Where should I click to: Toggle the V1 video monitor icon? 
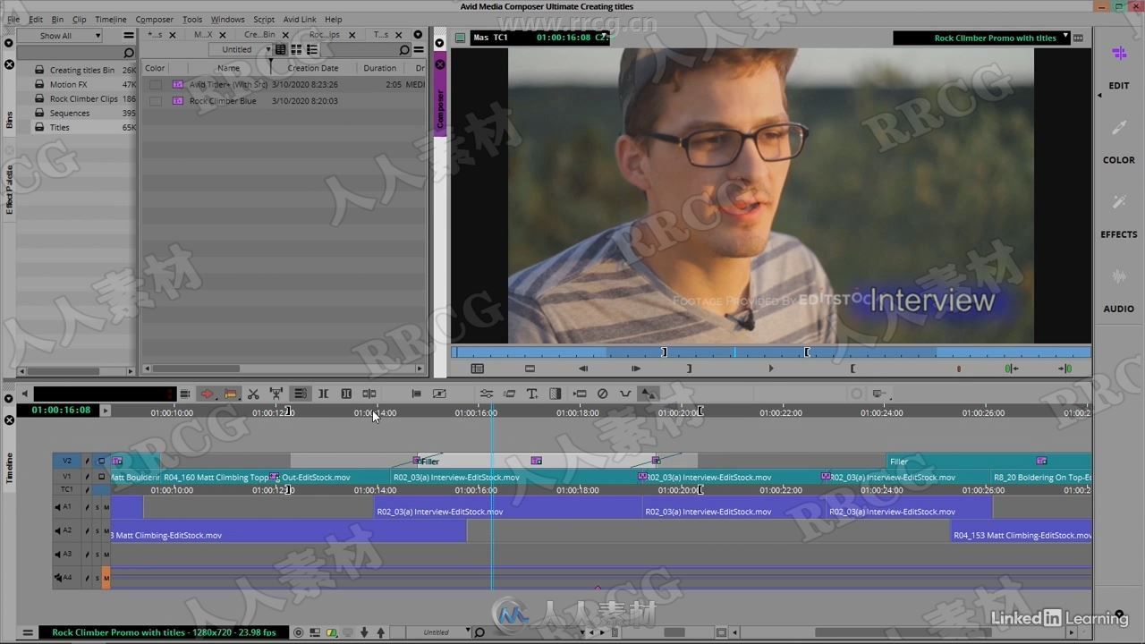(101, 477)
